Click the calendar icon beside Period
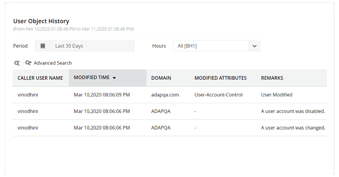Screen dimensions: 339x177 (43, 46)
